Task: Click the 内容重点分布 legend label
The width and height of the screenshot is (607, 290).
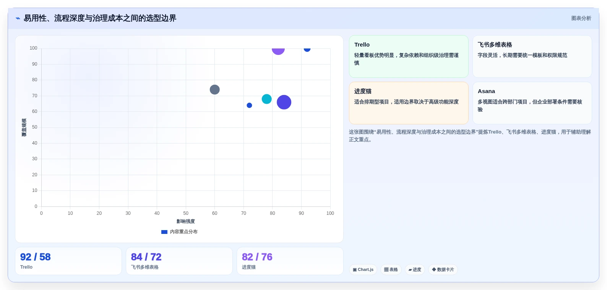Action: (184, 232)
